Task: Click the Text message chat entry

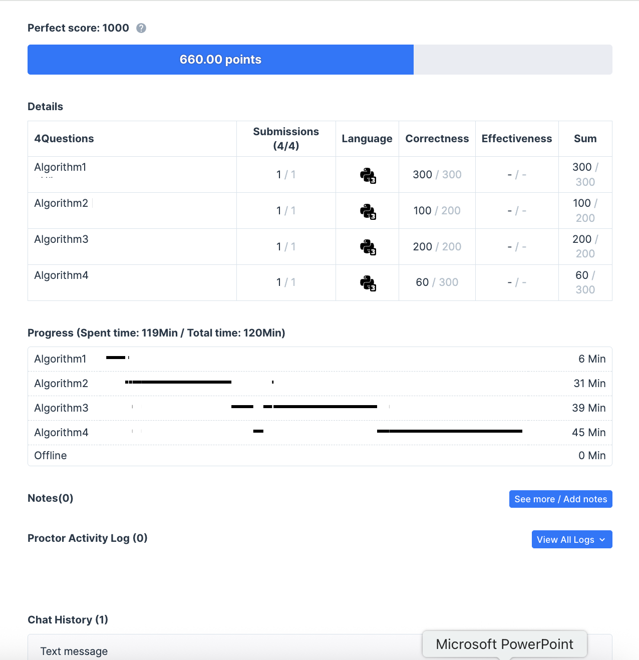Action: 74,651
